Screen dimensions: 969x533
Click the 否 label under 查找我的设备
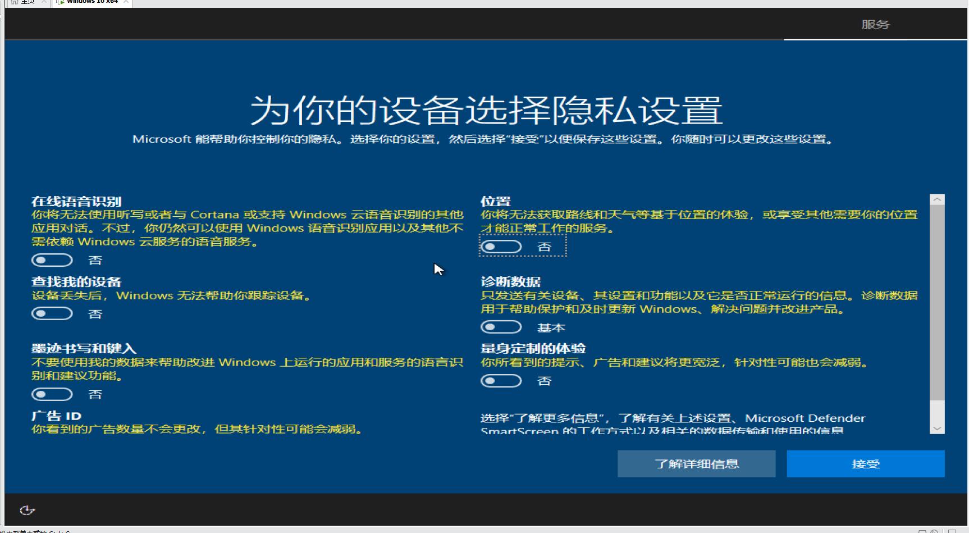click(95, 314)
